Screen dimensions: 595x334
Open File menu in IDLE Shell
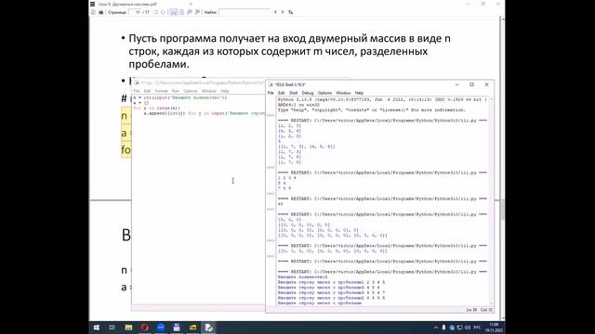coord(271,93)
